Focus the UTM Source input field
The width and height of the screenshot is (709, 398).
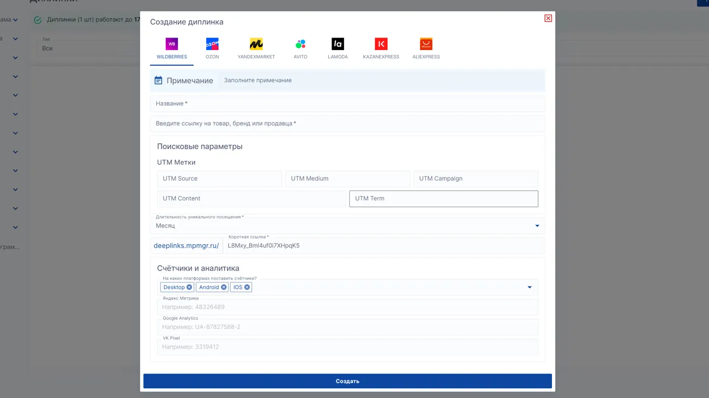(x=219, y=179)
